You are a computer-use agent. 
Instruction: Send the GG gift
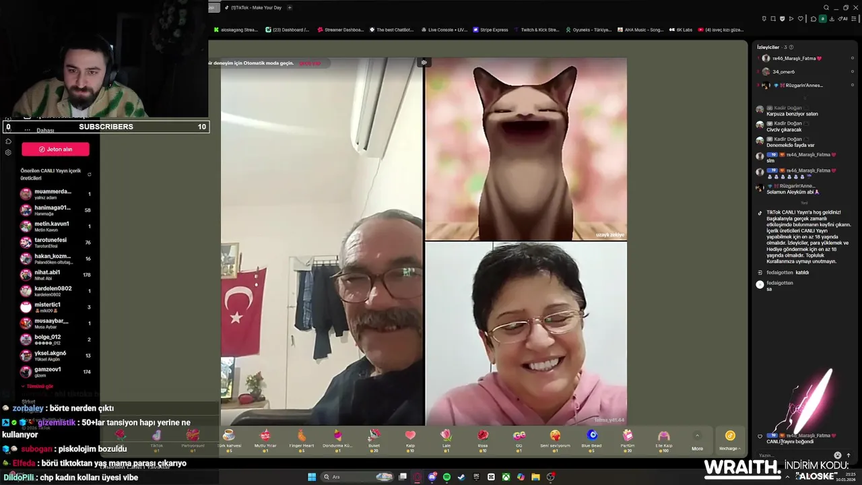pos(519,440)
